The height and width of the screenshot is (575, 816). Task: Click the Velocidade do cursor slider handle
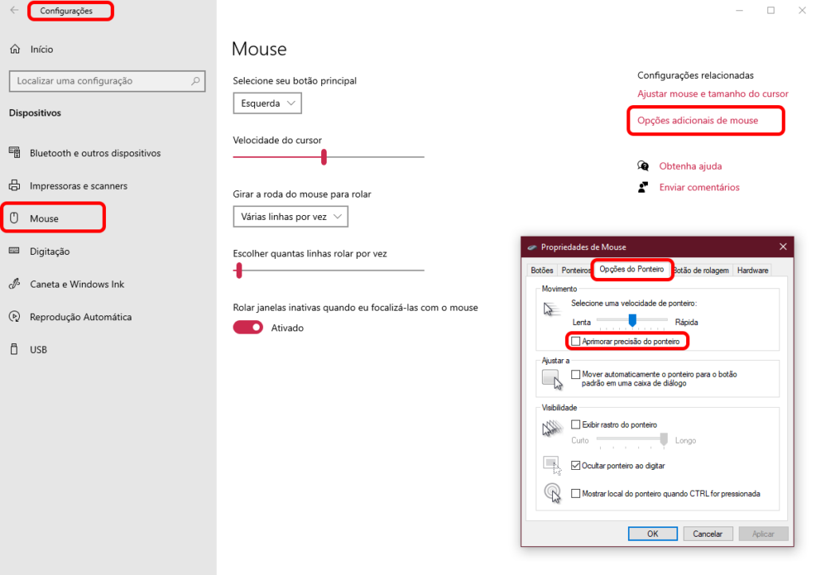[324, 157]
